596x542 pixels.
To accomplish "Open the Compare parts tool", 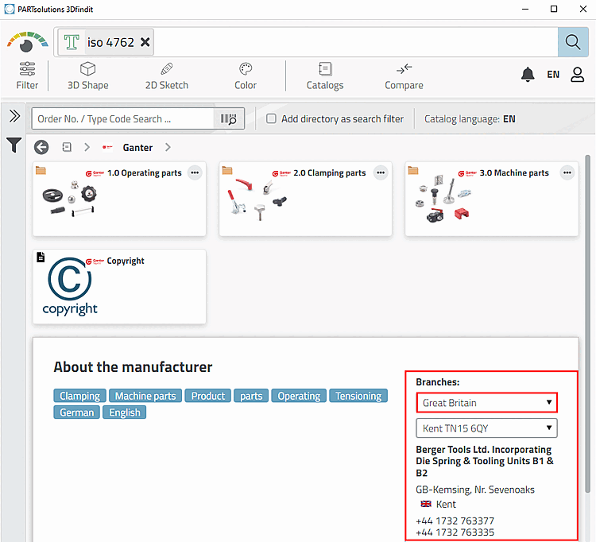I will coord(404,75).
